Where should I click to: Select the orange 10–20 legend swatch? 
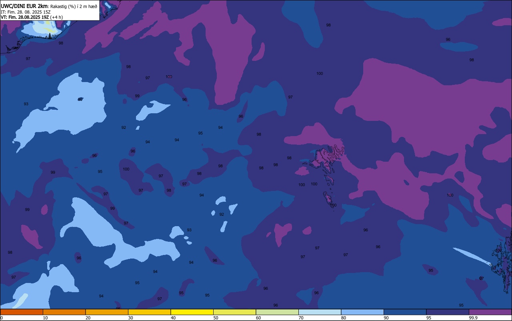coord(64,312)
